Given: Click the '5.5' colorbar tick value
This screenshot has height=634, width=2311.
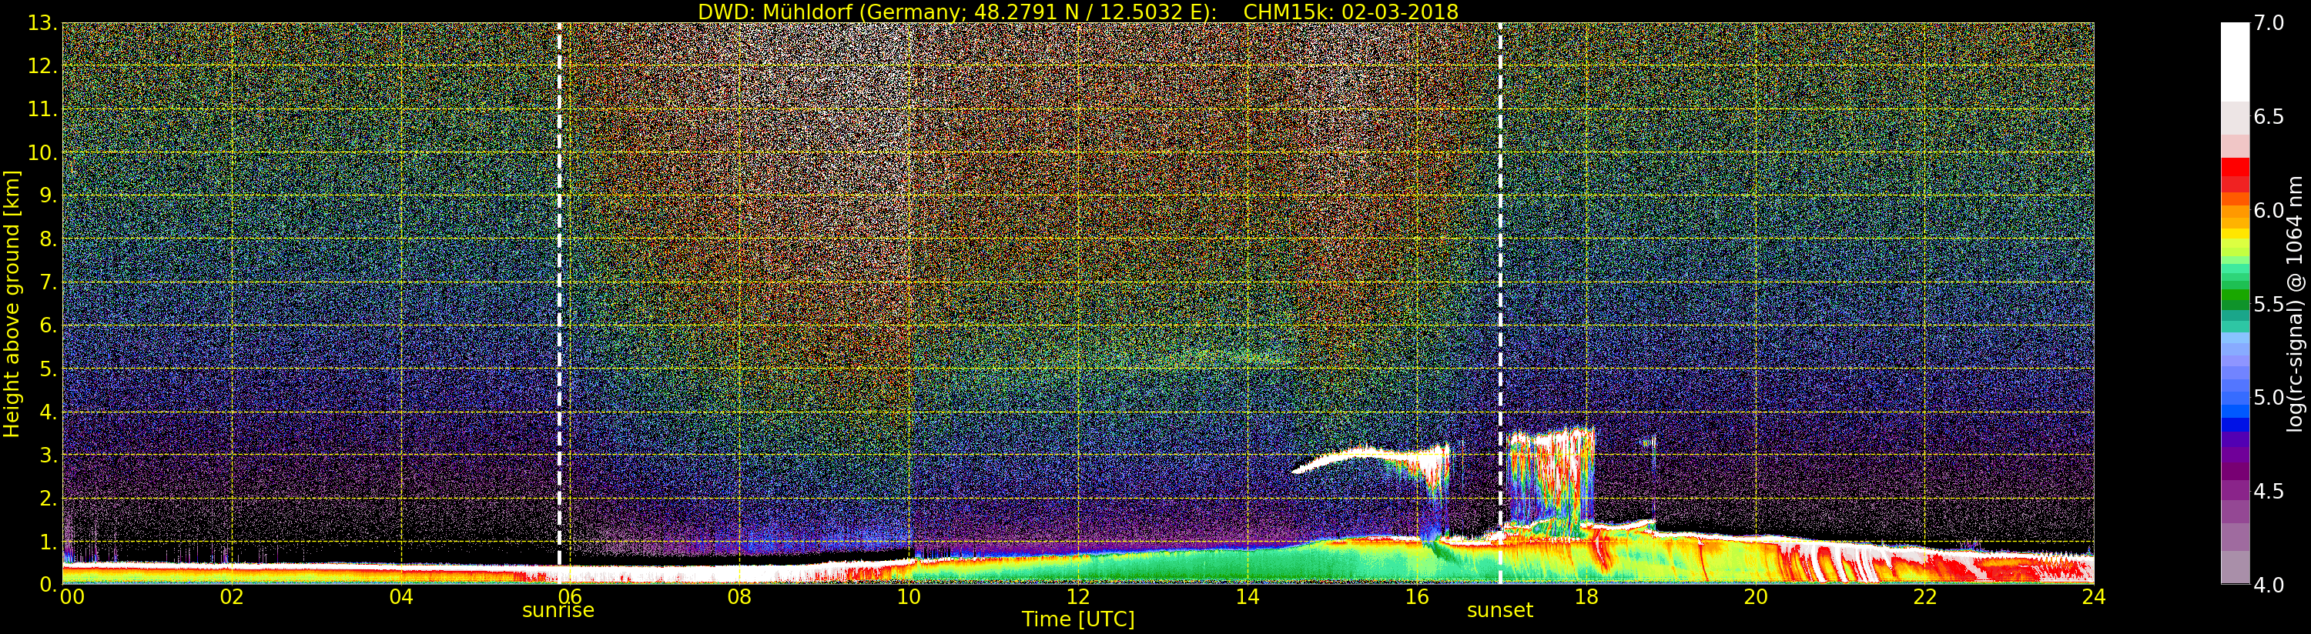Looking at the screenshot, I should click(x=2269, y=304).
